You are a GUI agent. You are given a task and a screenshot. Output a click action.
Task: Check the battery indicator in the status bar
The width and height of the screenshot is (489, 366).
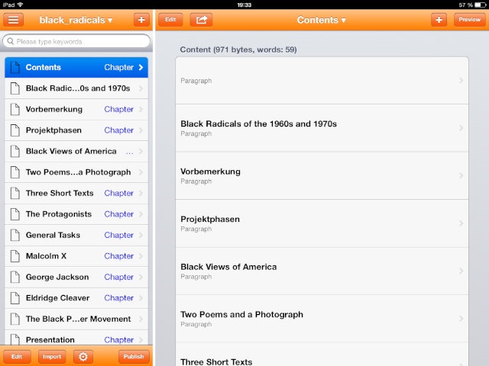point(480,5)
